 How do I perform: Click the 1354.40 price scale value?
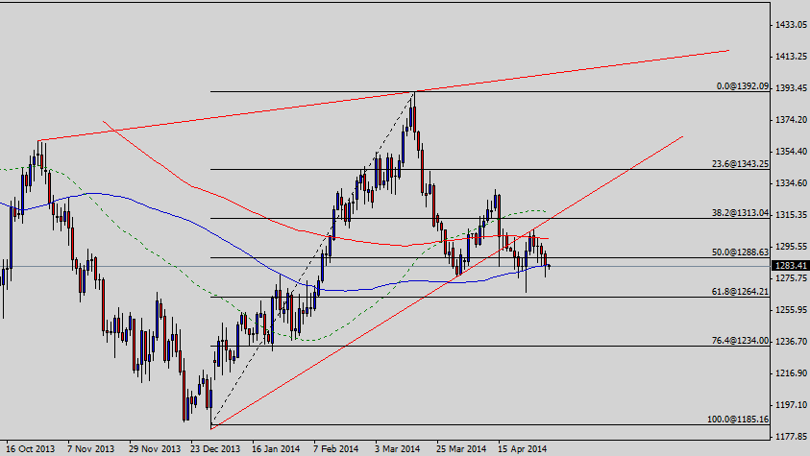[x=790, y=152]
